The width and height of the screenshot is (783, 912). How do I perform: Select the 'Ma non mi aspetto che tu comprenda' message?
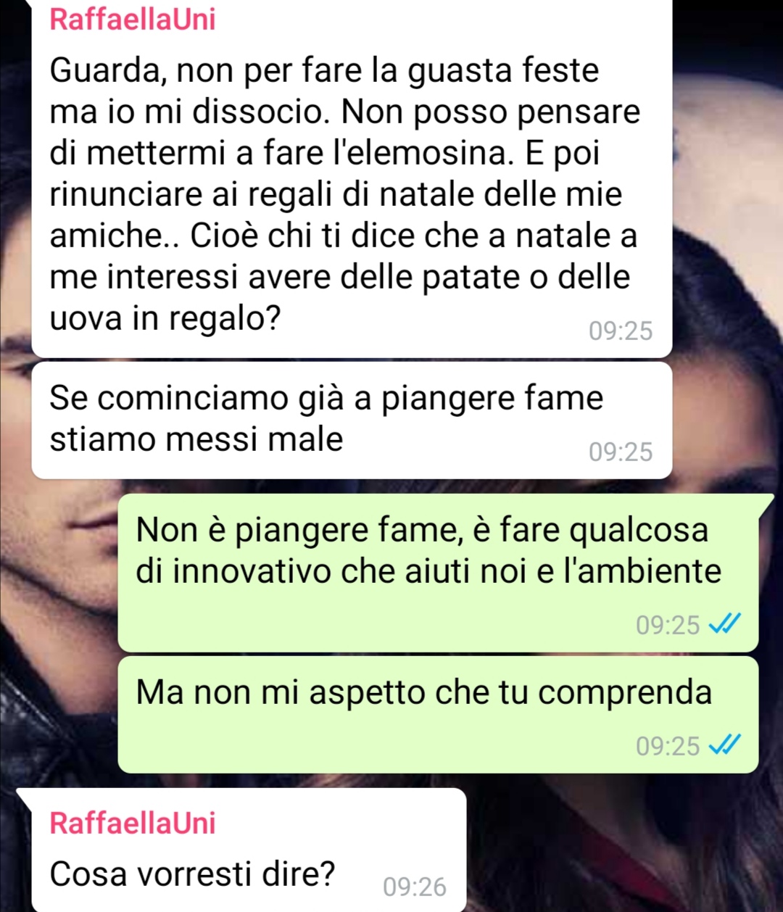pyautogui.click(x=438, y=715)
